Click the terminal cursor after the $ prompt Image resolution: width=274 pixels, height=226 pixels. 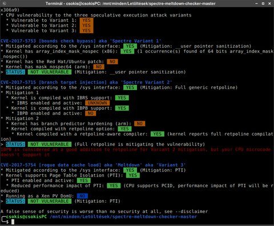[x=13, y=221]
